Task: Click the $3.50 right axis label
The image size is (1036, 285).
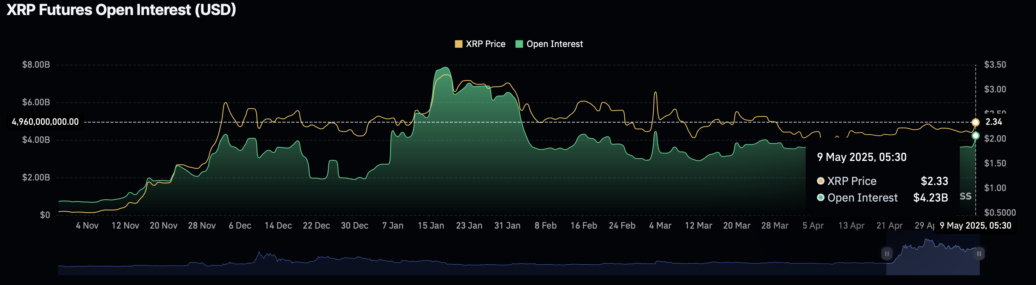Action: coord(995,65)
